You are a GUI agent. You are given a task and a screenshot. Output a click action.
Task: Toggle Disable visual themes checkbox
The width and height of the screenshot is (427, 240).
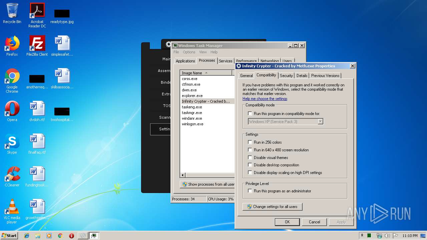pyautogui.click(x=250, y=158)
